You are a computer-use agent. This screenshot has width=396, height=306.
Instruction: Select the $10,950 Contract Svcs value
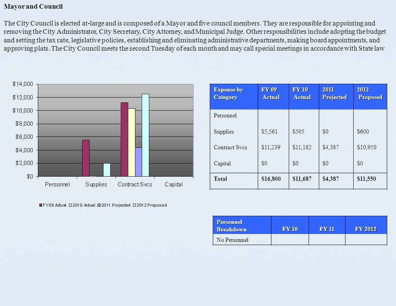coord(367,147)
